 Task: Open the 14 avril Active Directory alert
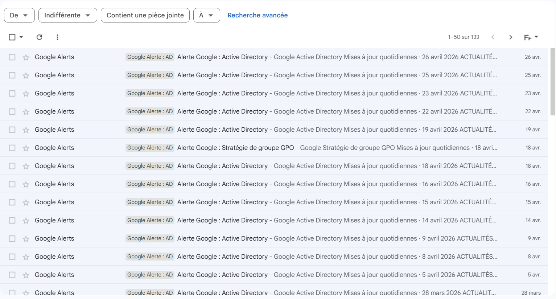(274, 220)
